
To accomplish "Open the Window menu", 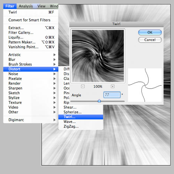I will [x=54, y=6].
